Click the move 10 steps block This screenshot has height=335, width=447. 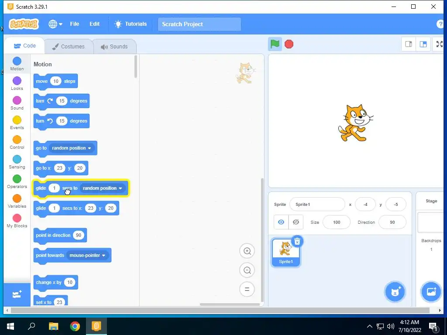(55, 82)
